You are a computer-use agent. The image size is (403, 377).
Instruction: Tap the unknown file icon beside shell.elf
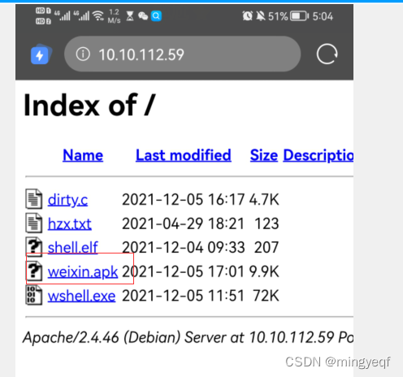[34, 247]
